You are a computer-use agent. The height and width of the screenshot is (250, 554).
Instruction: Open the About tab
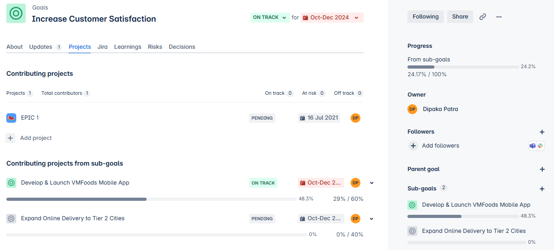click(14, 47)
